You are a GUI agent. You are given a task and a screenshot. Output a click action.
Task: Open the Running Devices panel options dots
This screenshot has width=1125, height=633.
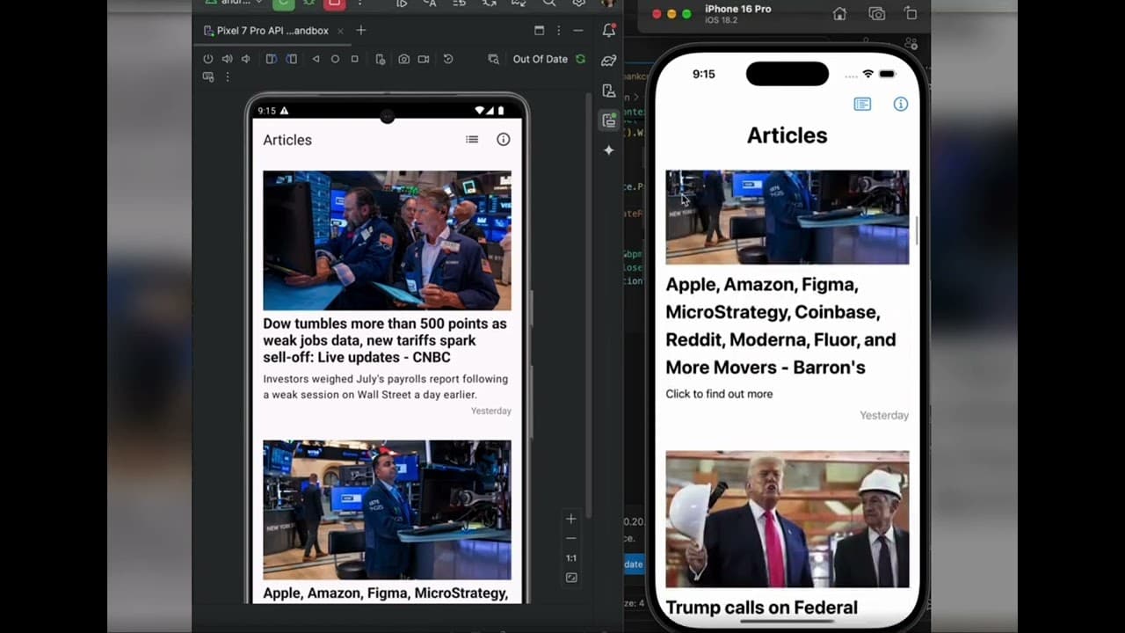click(558, 30)
